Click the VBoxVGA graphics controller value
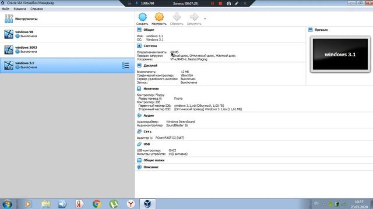The width and height of the screenshot is (373, 209). pyautogui.click(x=186, y=75)
